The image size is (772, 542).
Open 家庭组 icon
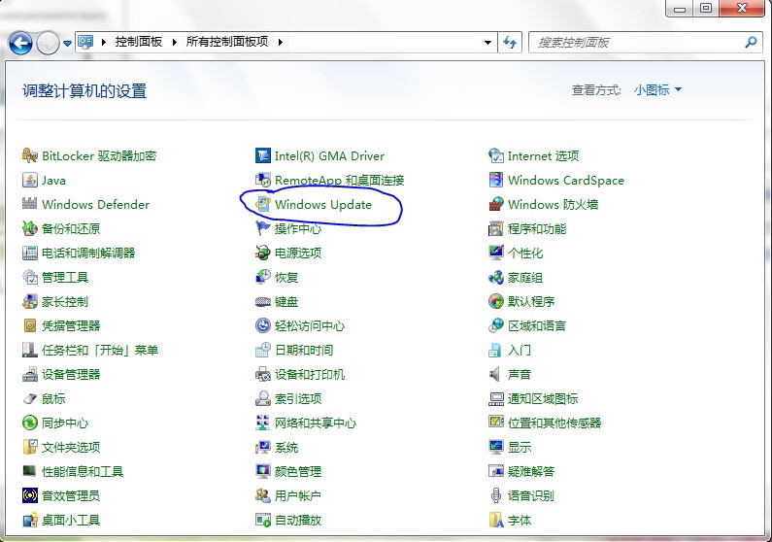click(496, 277)
